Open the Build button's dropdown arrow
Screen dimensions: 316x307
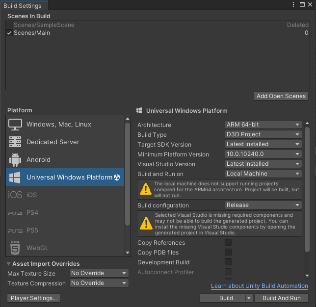coord(249,298)
